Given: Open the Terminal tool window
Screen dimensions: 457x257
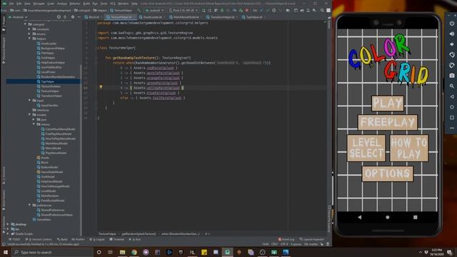Looking at the screenshot, I should click(117, 239).
